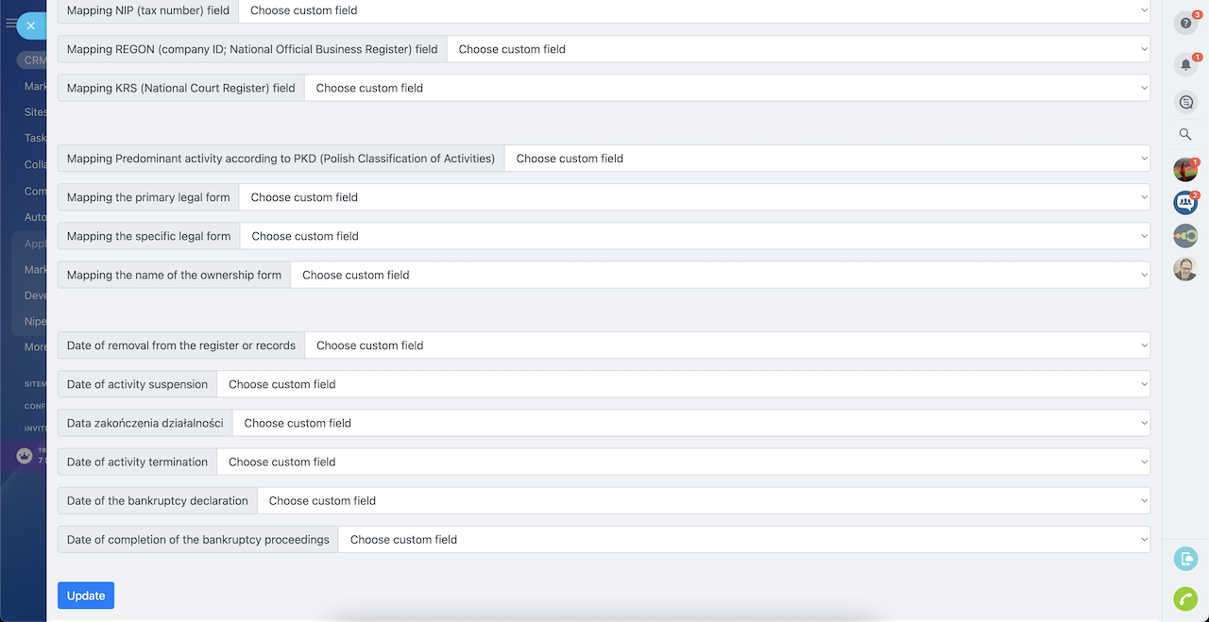Click the Update button
Screen dimensions: 1209x622
(86, 596)
